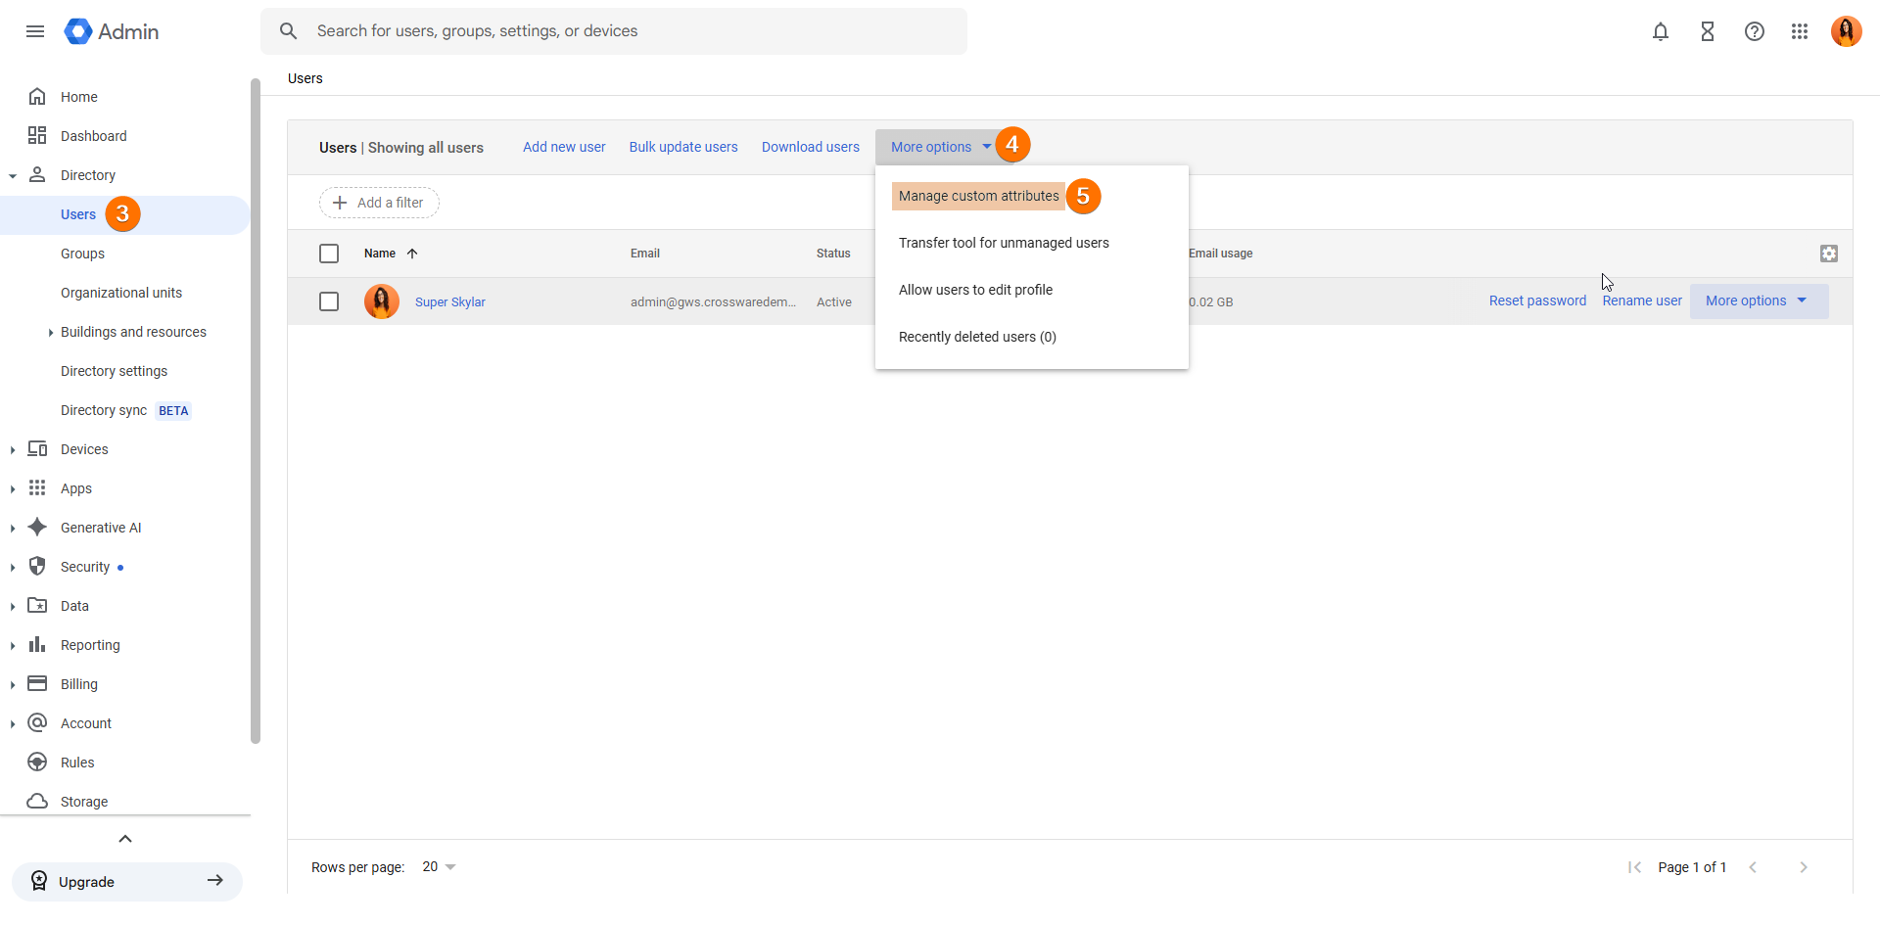
Task: Click the hourglass tasks icon
Action: (x=1708, y=31)
